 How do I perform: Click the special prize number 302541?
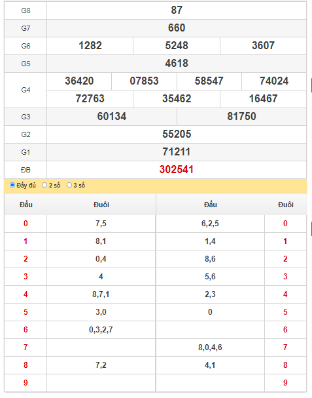[x=177, y=170]
